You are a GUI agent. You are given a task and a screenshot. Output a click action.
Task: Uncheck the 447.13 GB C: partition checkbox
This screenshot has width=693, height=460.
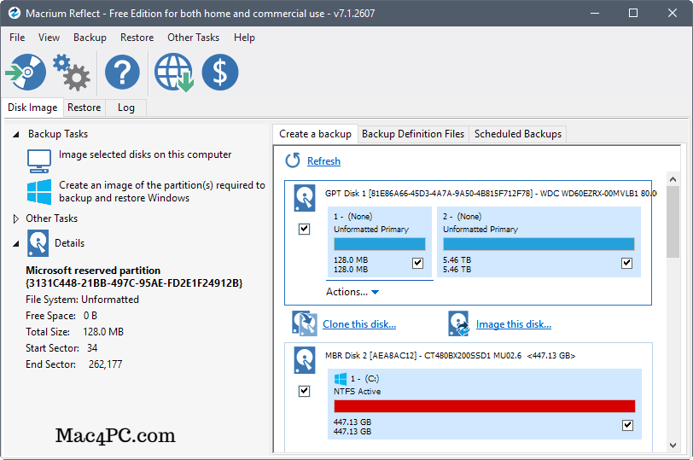[x=627, y=425]
